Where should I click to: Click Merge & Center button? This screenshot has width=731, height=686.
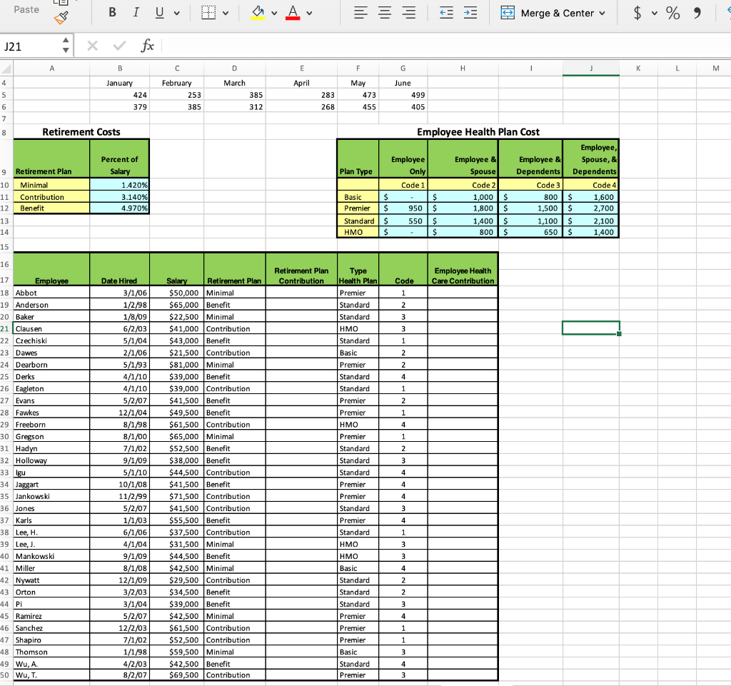(x=547, y=13)
